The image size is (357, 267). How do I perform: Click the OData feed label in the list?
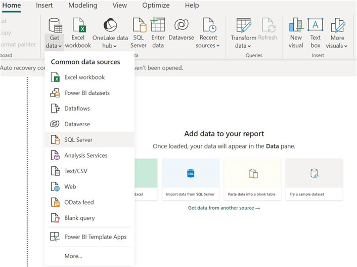coord(79,202)
